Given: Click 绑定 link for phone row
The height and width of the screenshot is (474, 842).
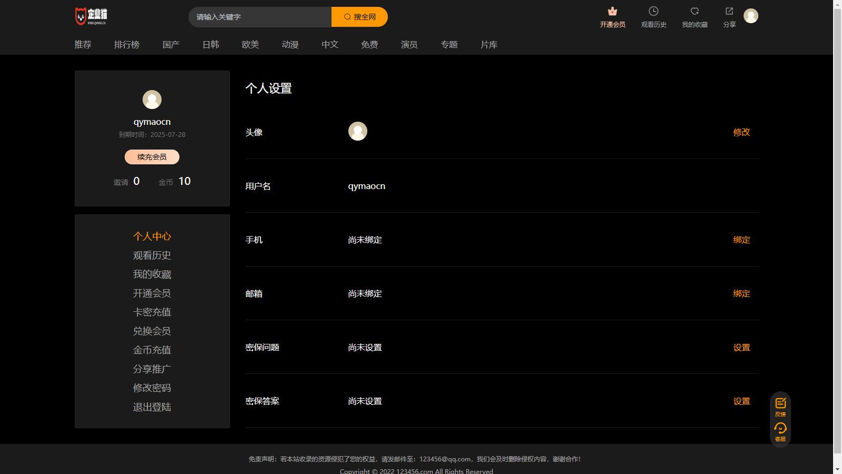Looking at the screenshot, I should (741, 240).
